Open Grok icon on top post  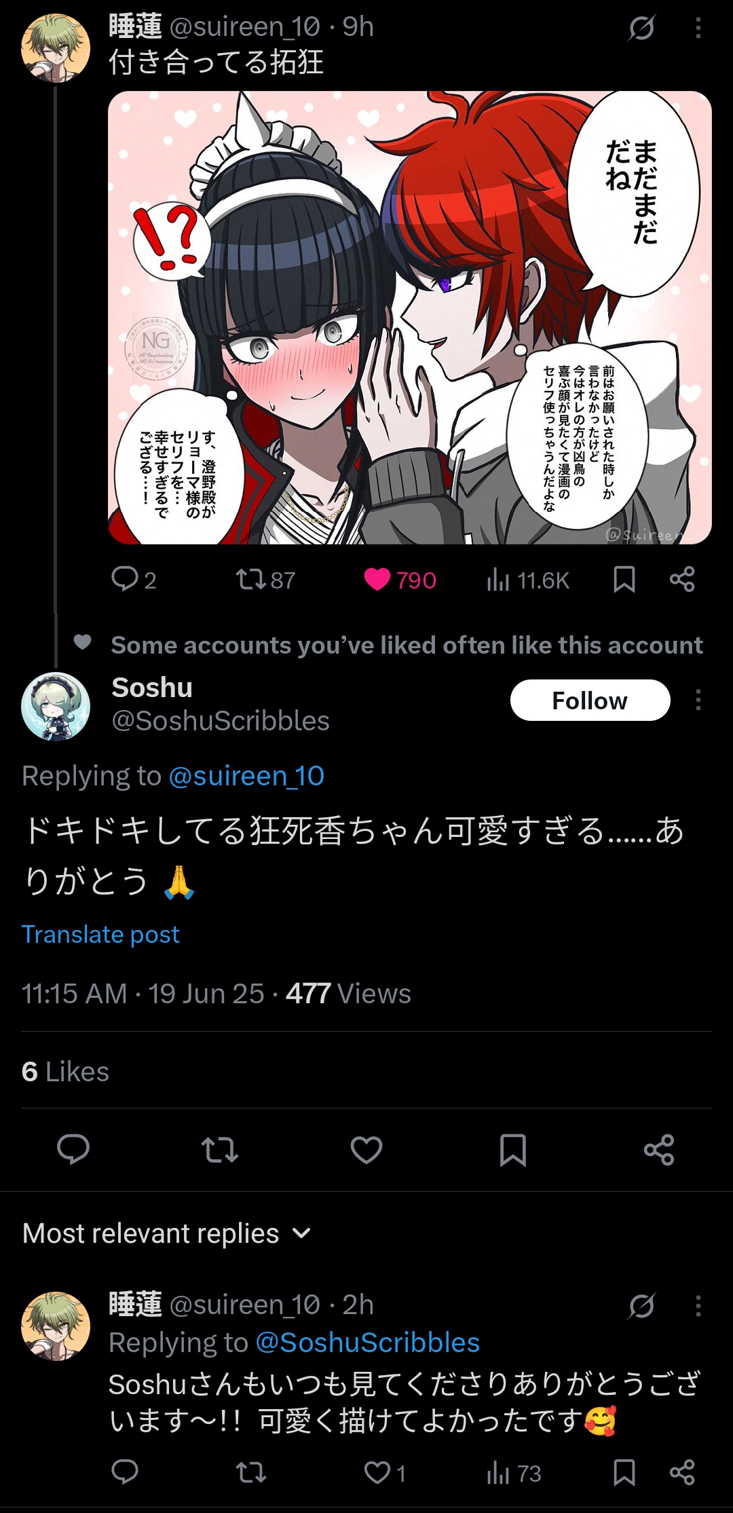coord(641,28)
